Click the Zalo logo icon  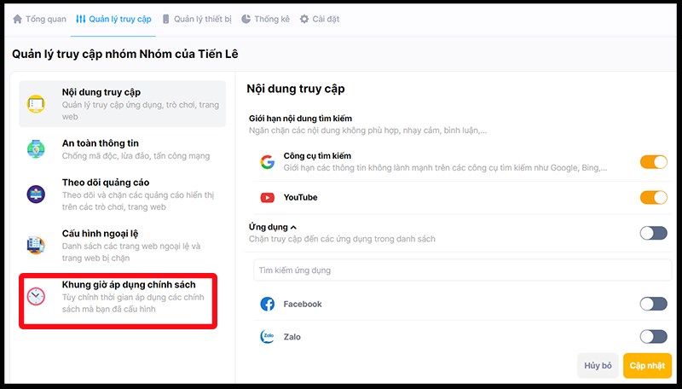click(268, 336)
